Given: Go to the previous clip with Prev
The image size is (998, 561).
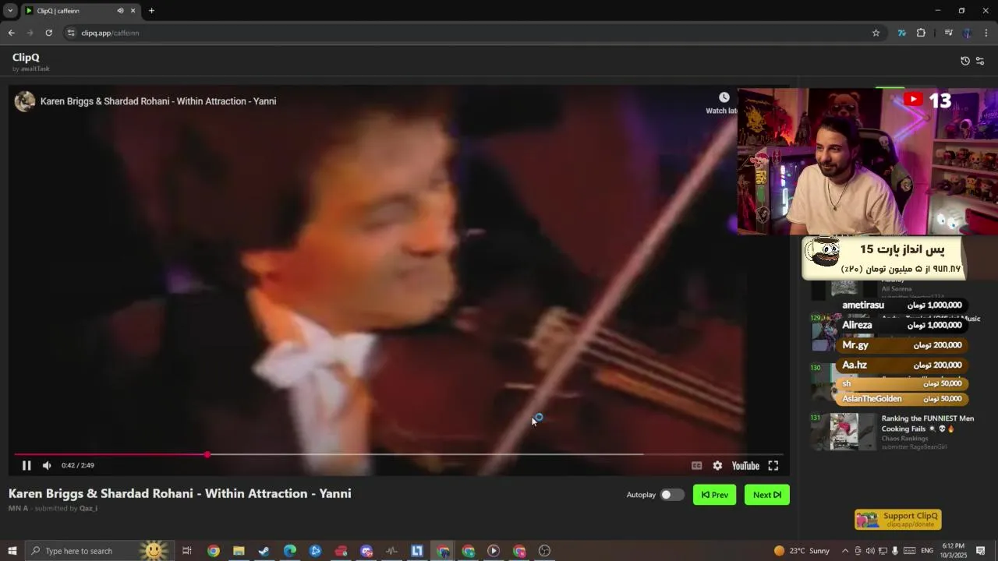Looking at the screenshot, I should point(714,495).
